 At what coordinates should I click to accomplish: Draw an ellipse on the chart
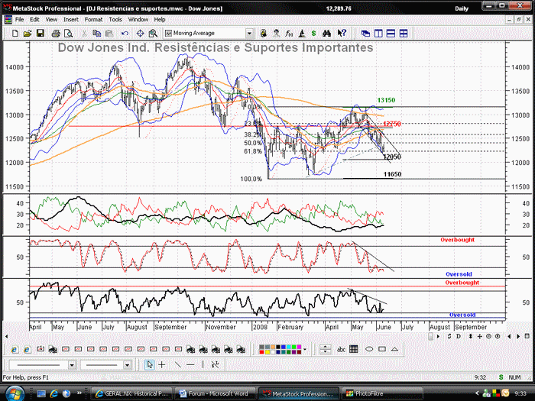click(x=369, y=349)
